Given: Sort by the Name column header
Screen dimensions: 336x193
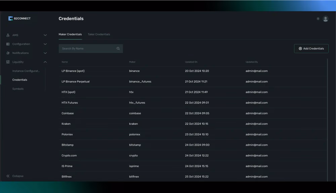Looking at the screenshot, I should tap(65, 62).
